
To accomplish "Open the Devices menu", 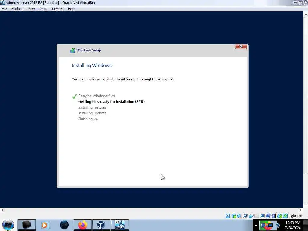I will (x=57, y=9).
